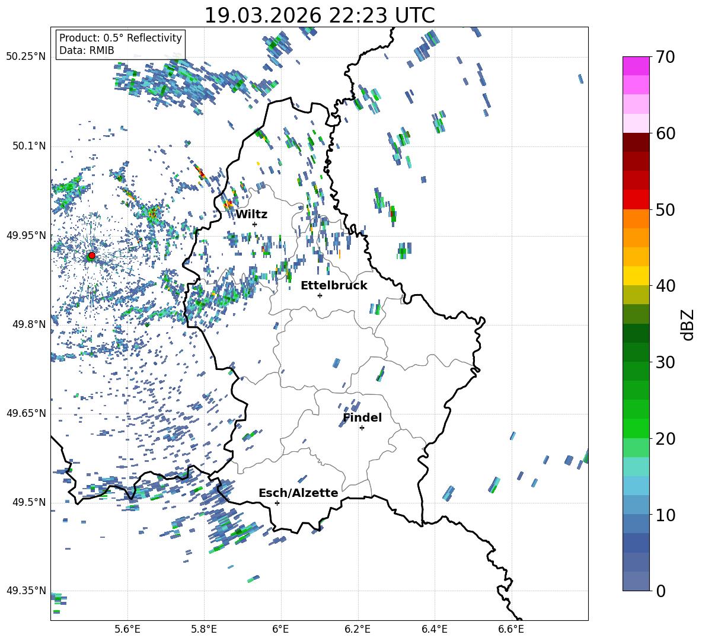Click the colorbar value 10
The image size is (702, 641).
pyautogui.click(x=665, y=515)
